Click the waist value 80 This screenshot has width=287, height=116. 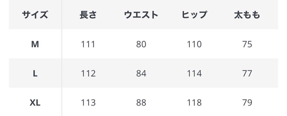pyautogui.click(x=141, y=44)
